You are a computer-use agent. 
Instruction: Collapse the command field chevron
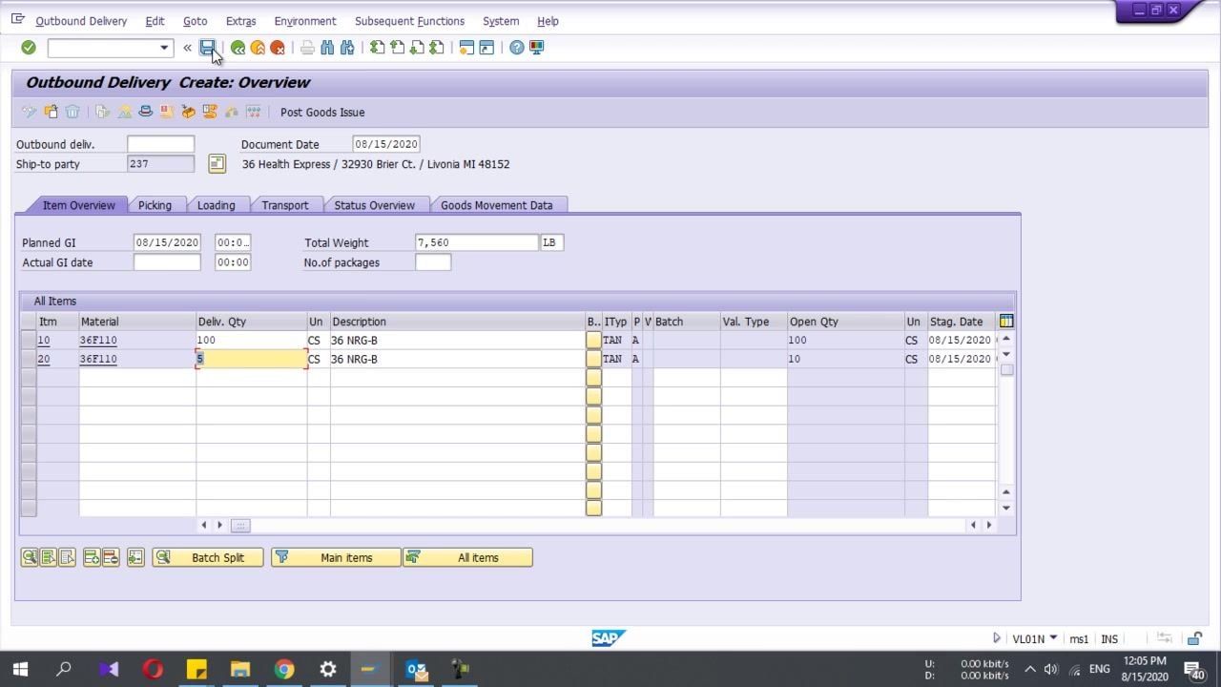(187, 48)
